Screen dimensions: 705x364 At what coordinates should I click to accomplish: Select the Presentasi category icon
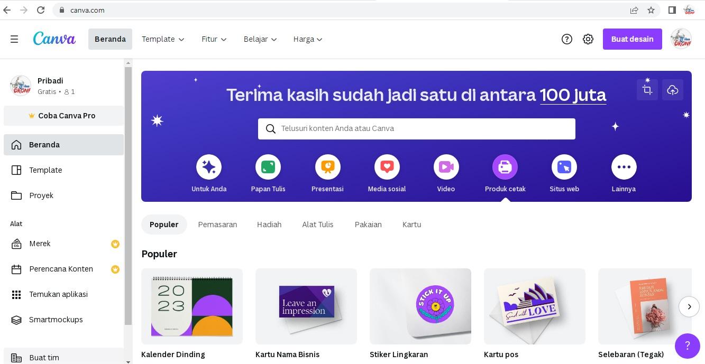[x=327, y=167]
